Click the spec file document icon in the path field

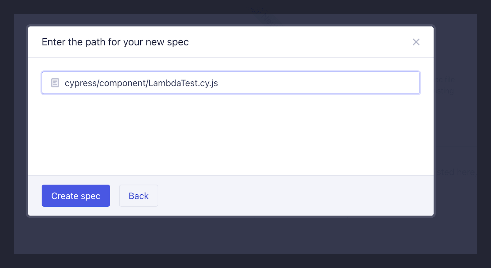[x=55, y=83]
